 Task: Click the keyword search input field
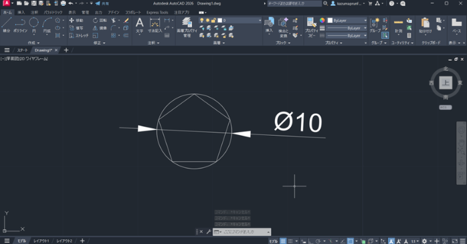294,3
